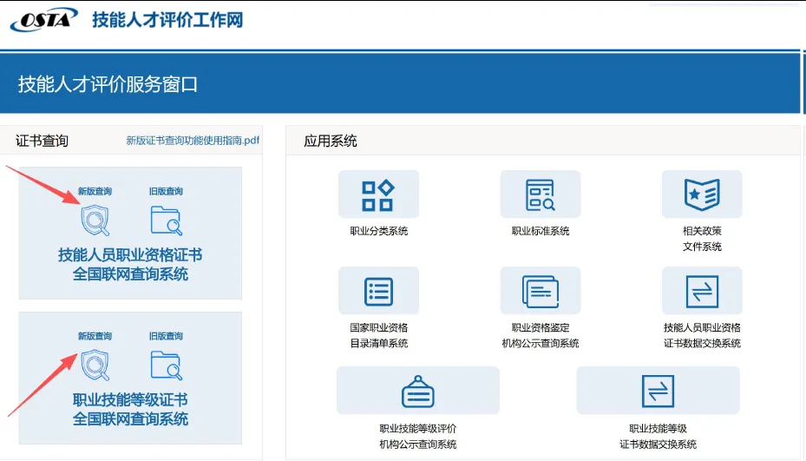
Task: Click 技能人才评价服务窗口 banner title
Action: pos(108,84)
